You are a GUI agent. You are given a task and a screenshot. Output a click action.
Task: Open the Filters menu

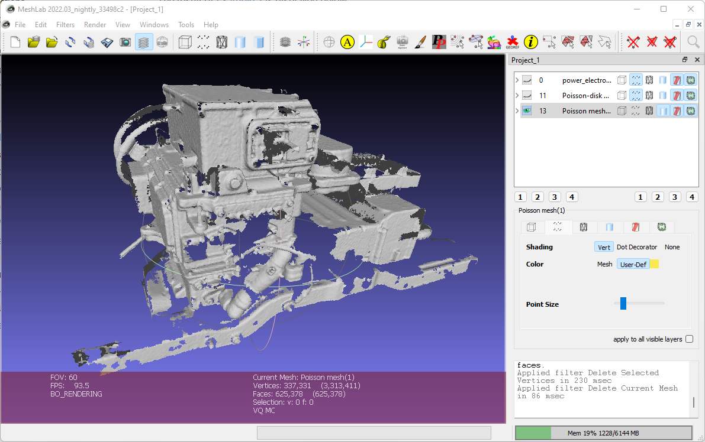(65, 25)
